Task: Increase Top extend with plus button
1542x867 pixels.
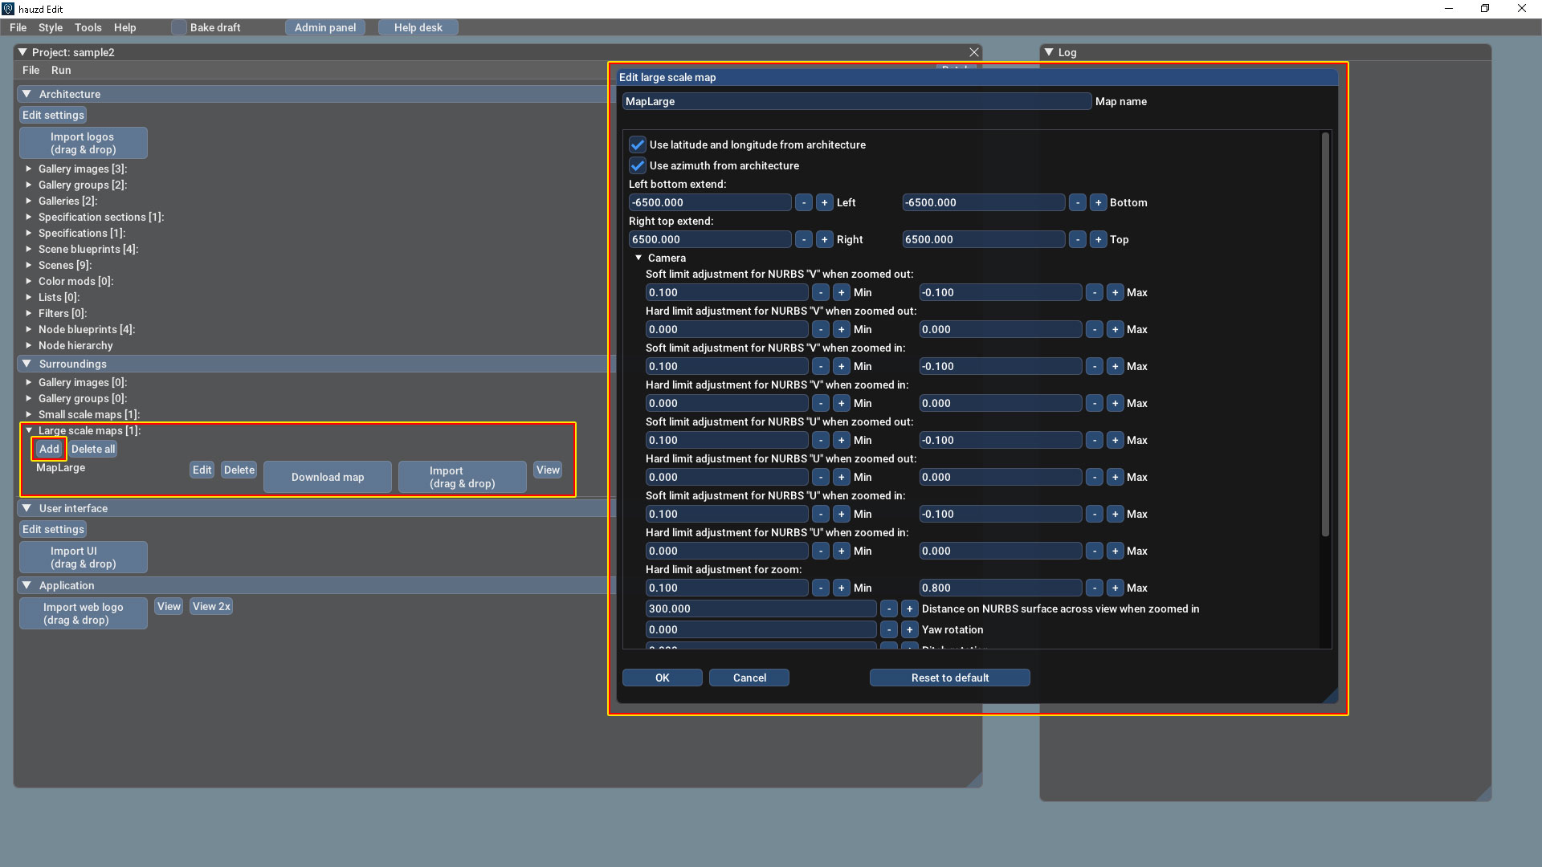Action: pos(1098,239)
